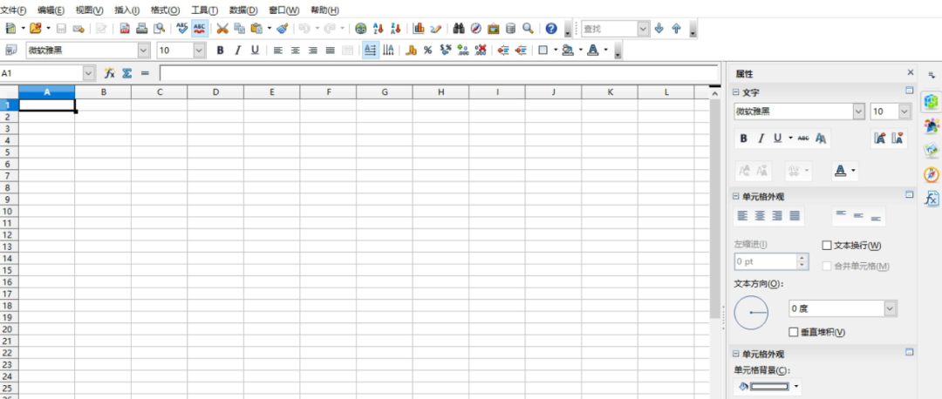Open the Gallery picture icon in toolbar
This screenshot has width=942, height=399.
tap(493, 28)
